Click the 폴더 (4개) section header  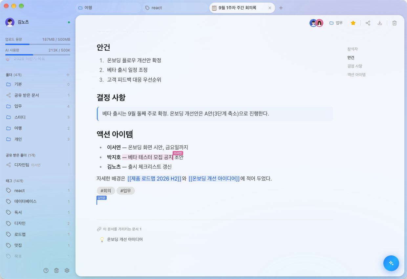coord(13,75)
